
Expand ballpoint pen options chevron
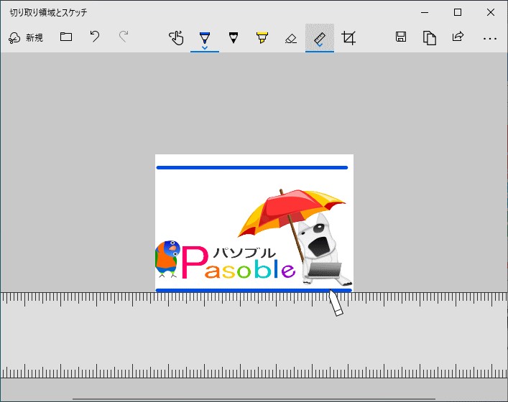click(205, 48)
